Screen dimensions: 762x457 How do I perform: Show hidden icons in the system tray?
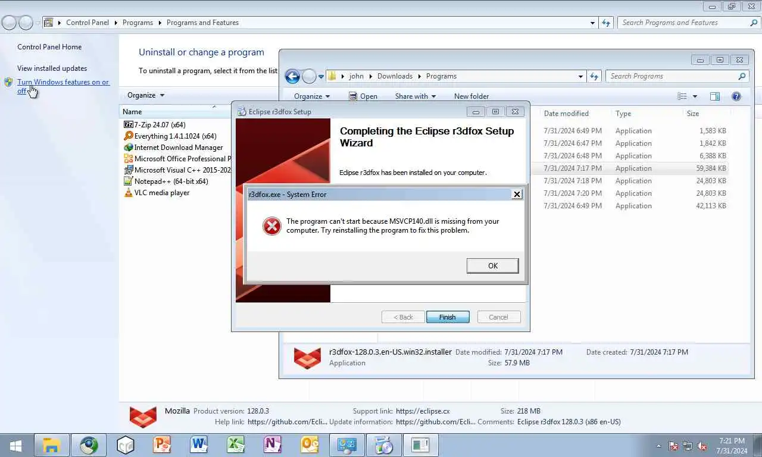(658, 446)
